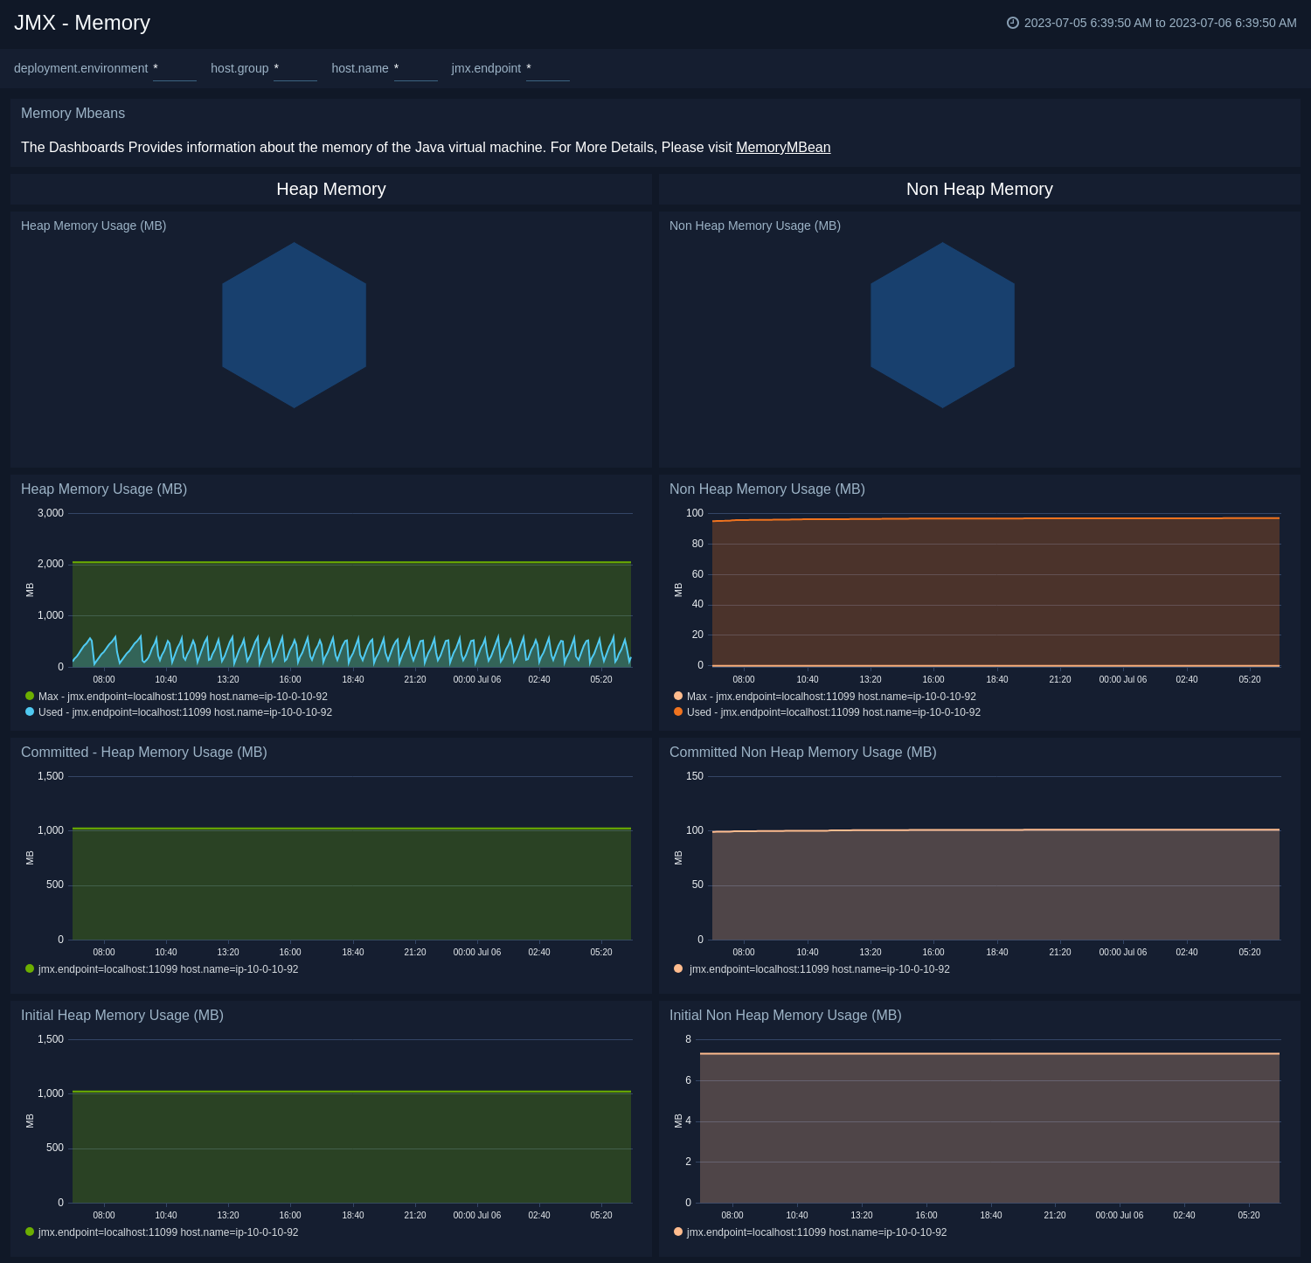
Task: Click Committed Heap Memory legend entry
Action: 162,969
